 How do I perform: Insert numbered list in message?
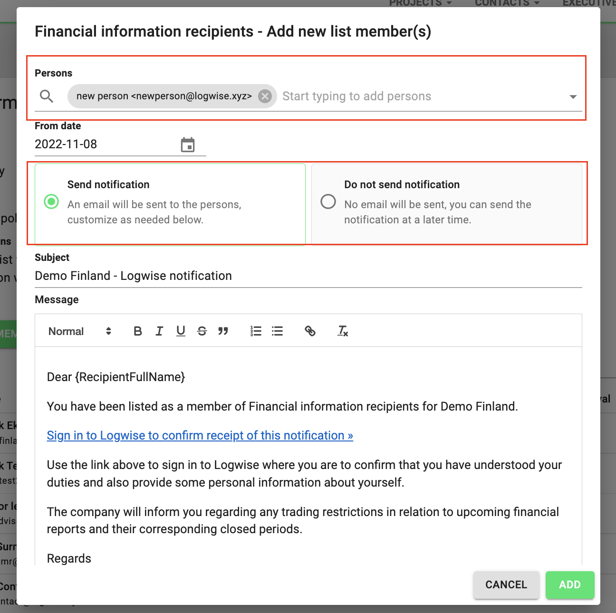point(256,331)
